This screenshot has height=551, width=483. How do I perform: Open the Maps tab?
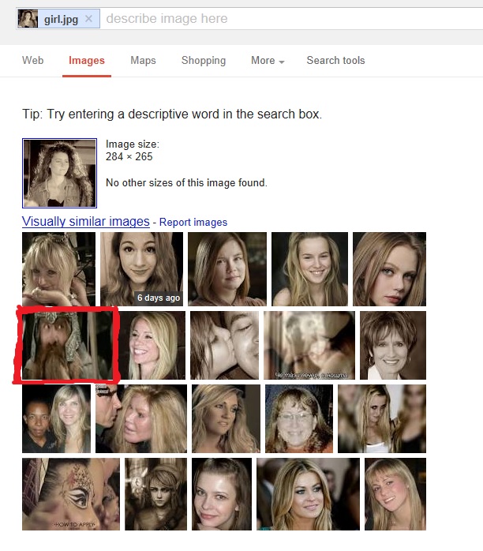(x=143, y=60)
